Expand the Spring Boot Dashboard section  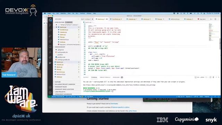[x=63, y=94]
